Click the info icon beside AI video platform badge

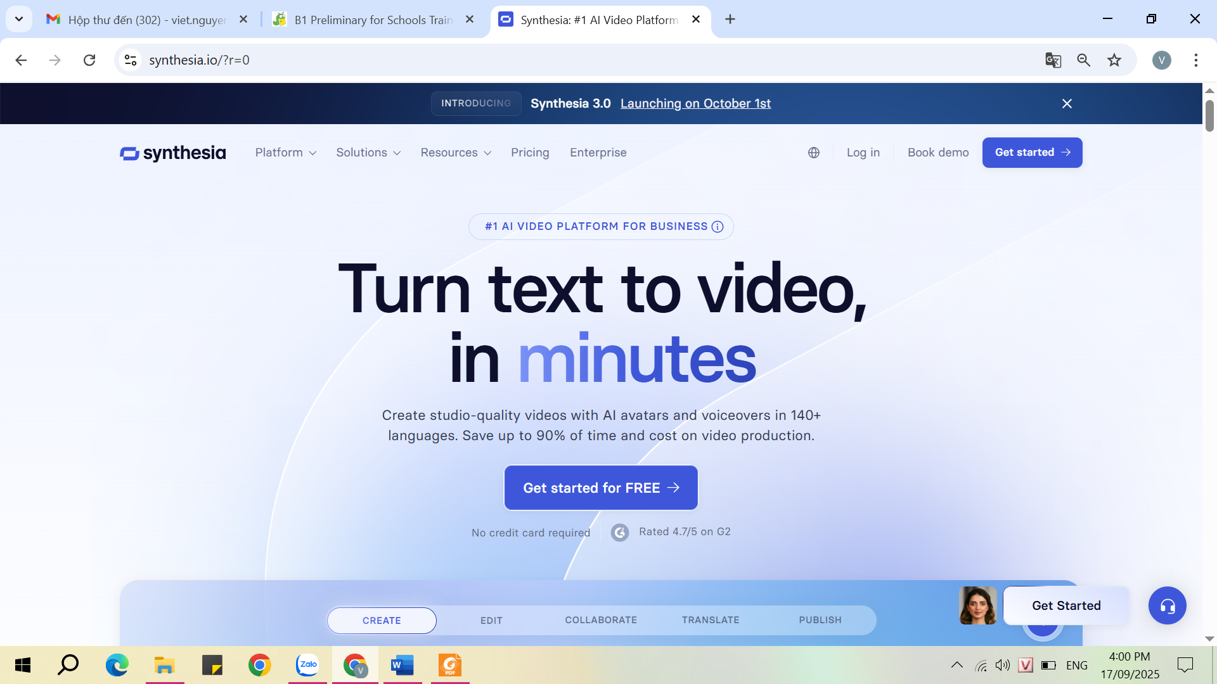[718, 227]
